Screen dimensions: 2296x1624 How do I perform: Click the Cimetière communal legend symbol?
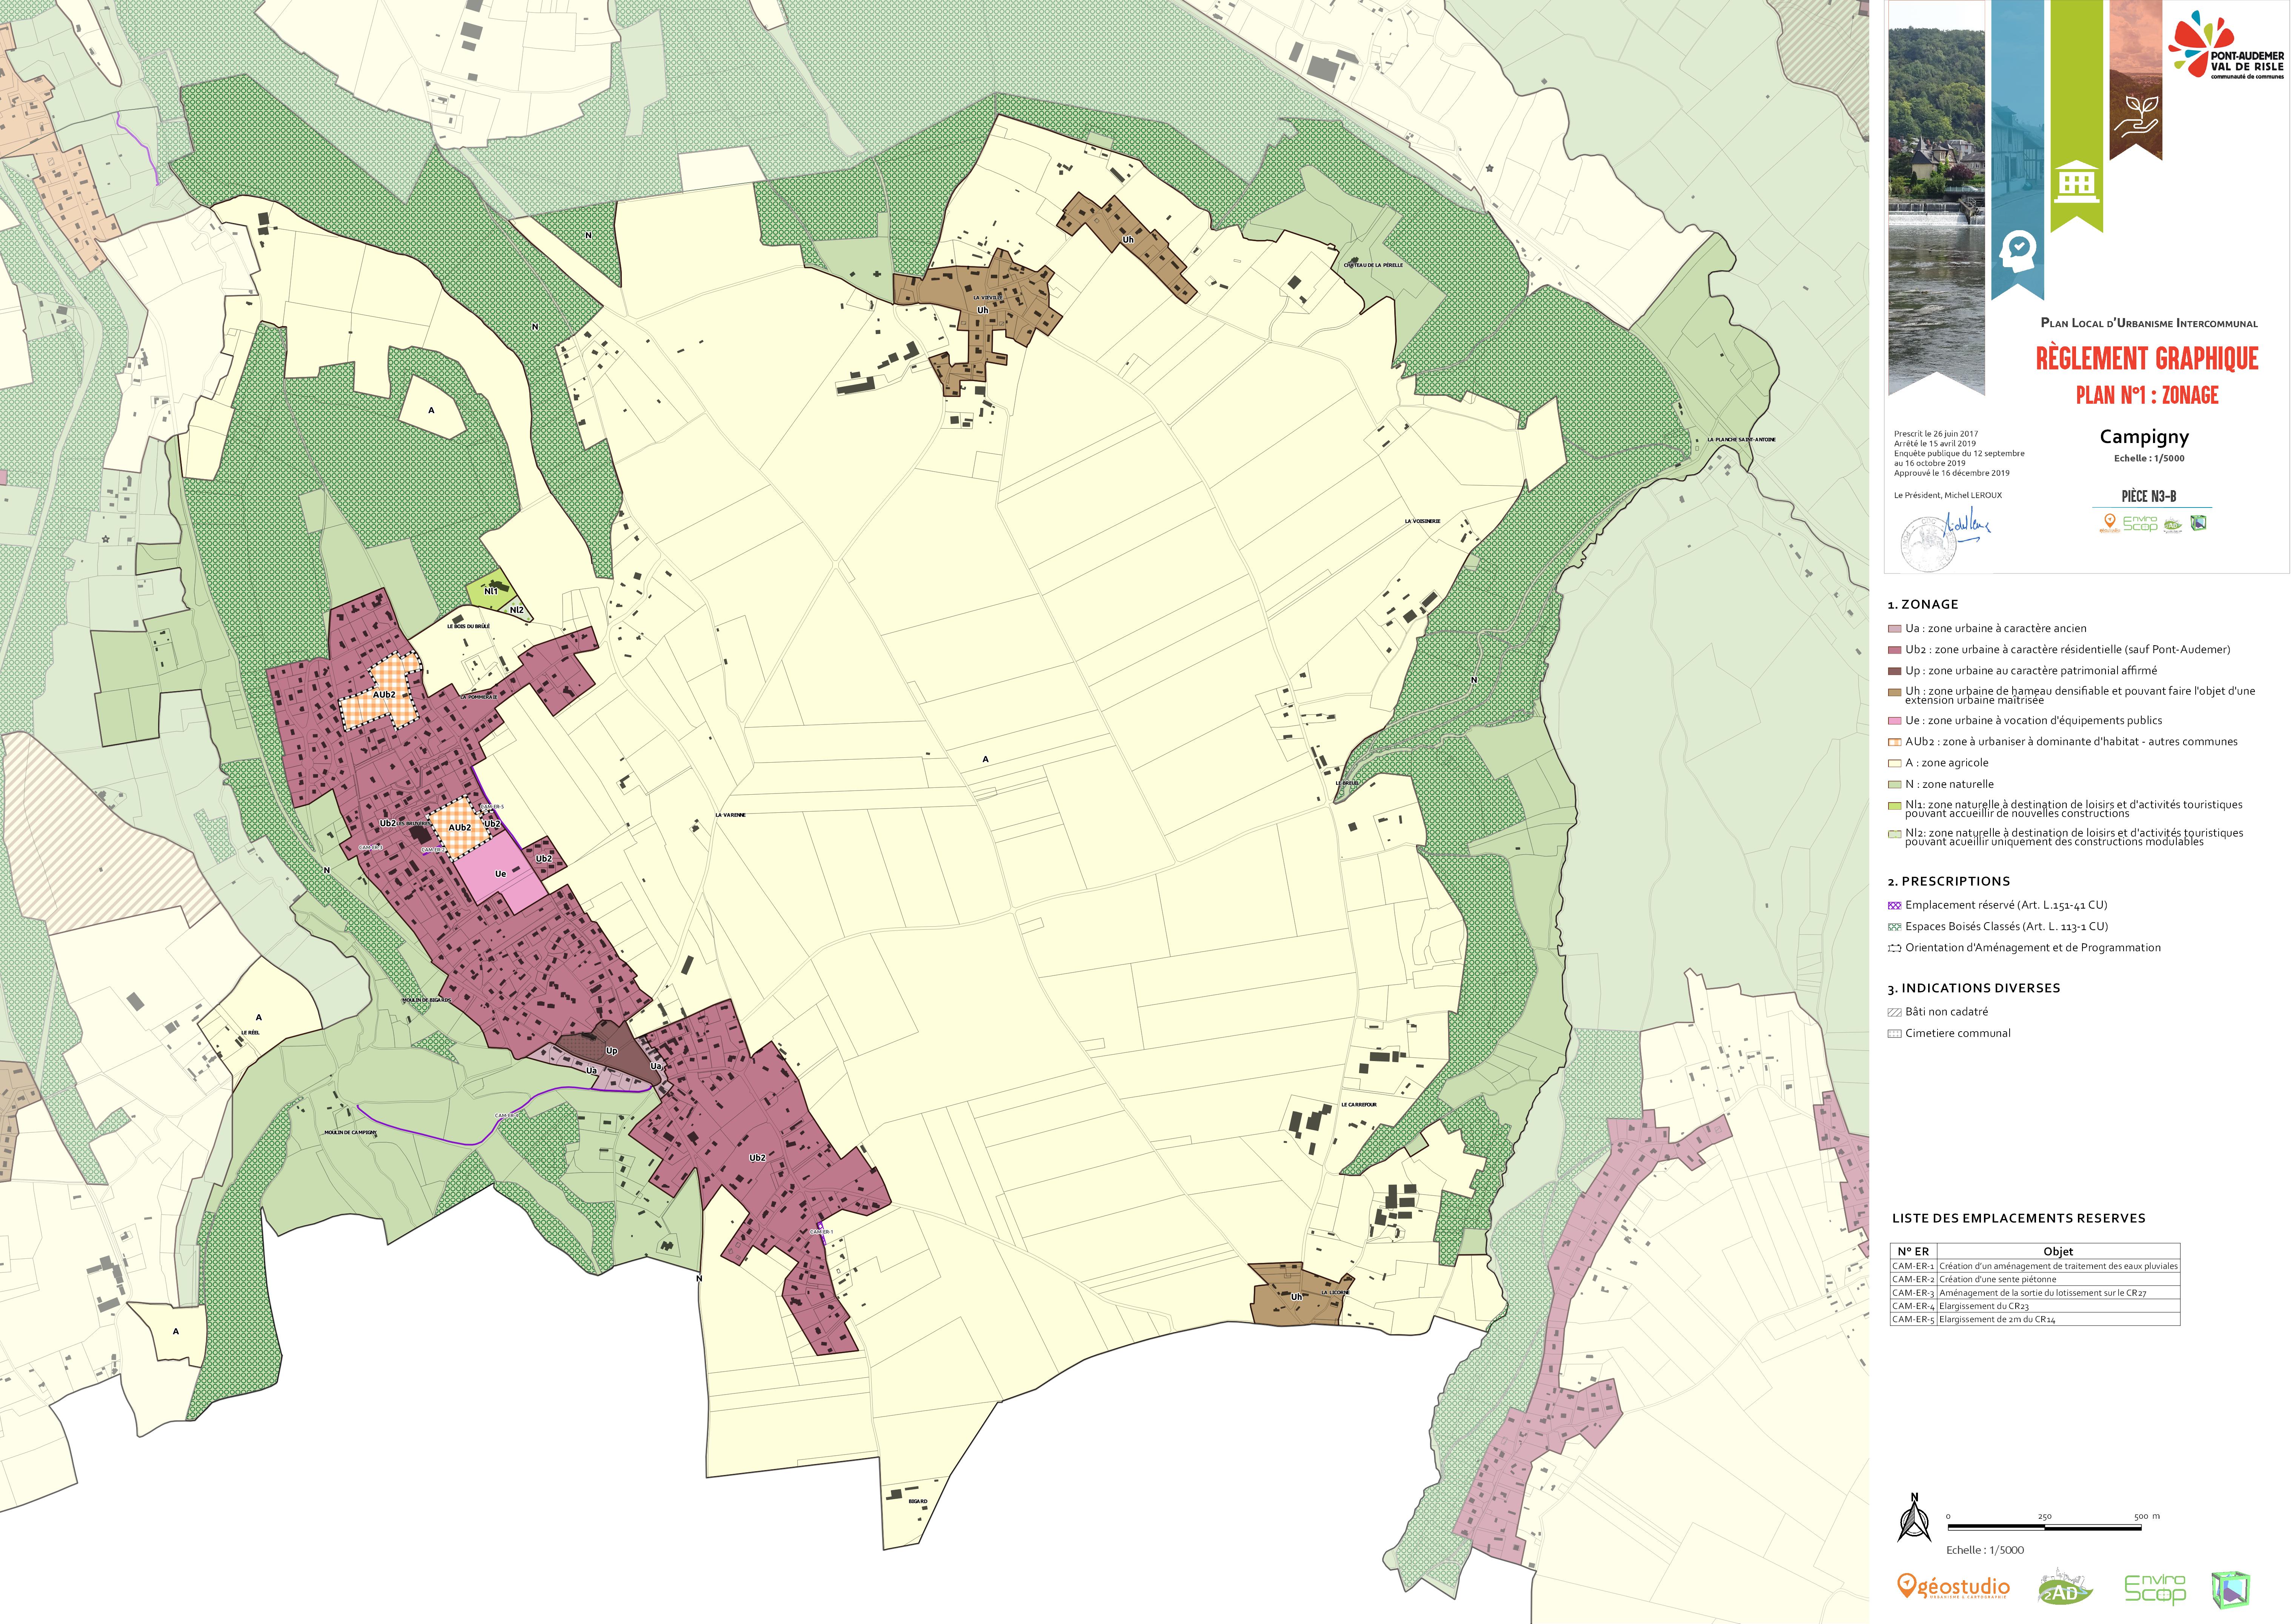[1894, 1034]
